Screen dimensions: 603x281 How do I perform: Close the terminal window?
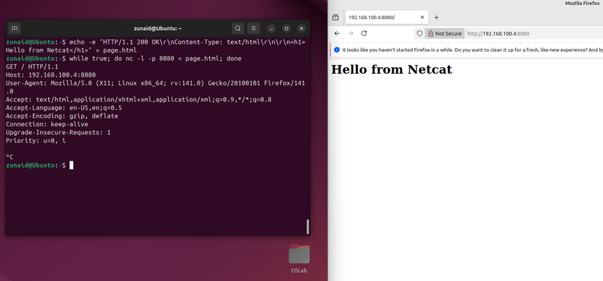coord(301,28)
